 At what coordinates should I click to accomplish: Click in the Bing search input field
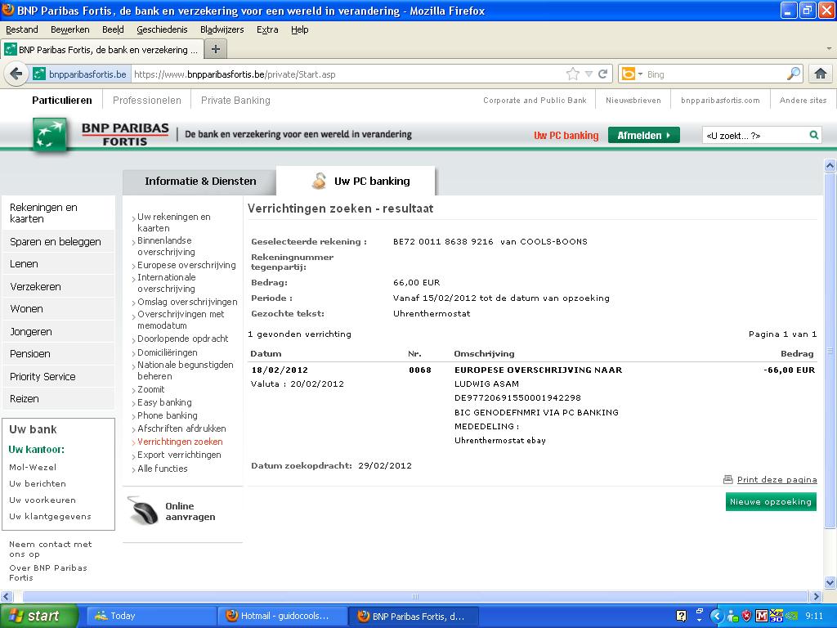tap(711, 74)
